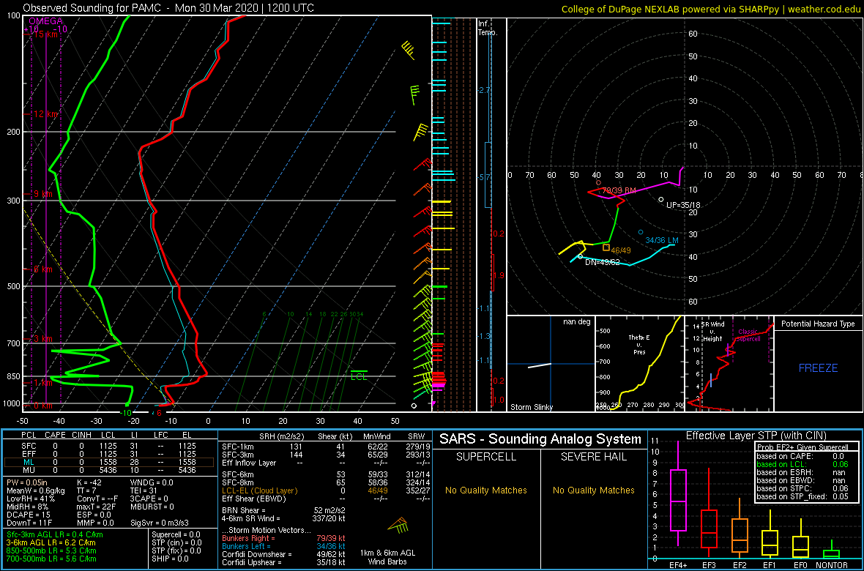
Task: Click the orange mean wind square on hodograph
Action: [607, 247]
